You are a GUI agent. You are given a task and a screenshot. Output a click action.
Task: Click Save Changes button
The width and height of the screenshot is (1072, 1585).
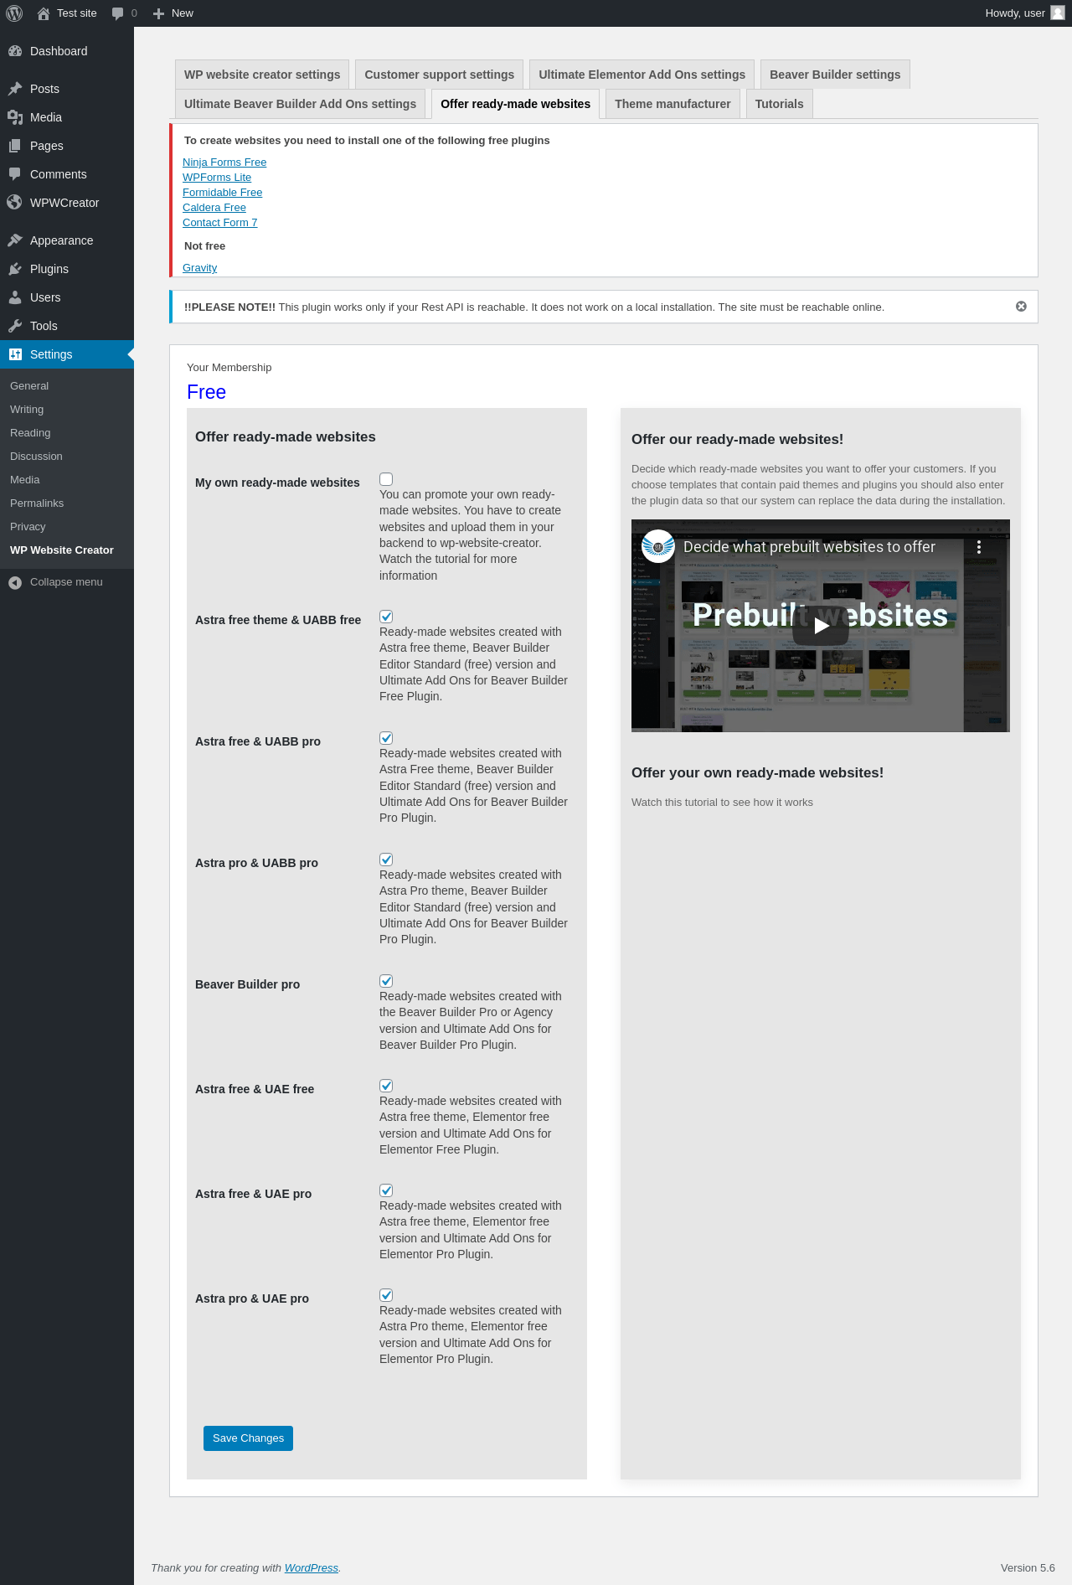(248, 1438)
